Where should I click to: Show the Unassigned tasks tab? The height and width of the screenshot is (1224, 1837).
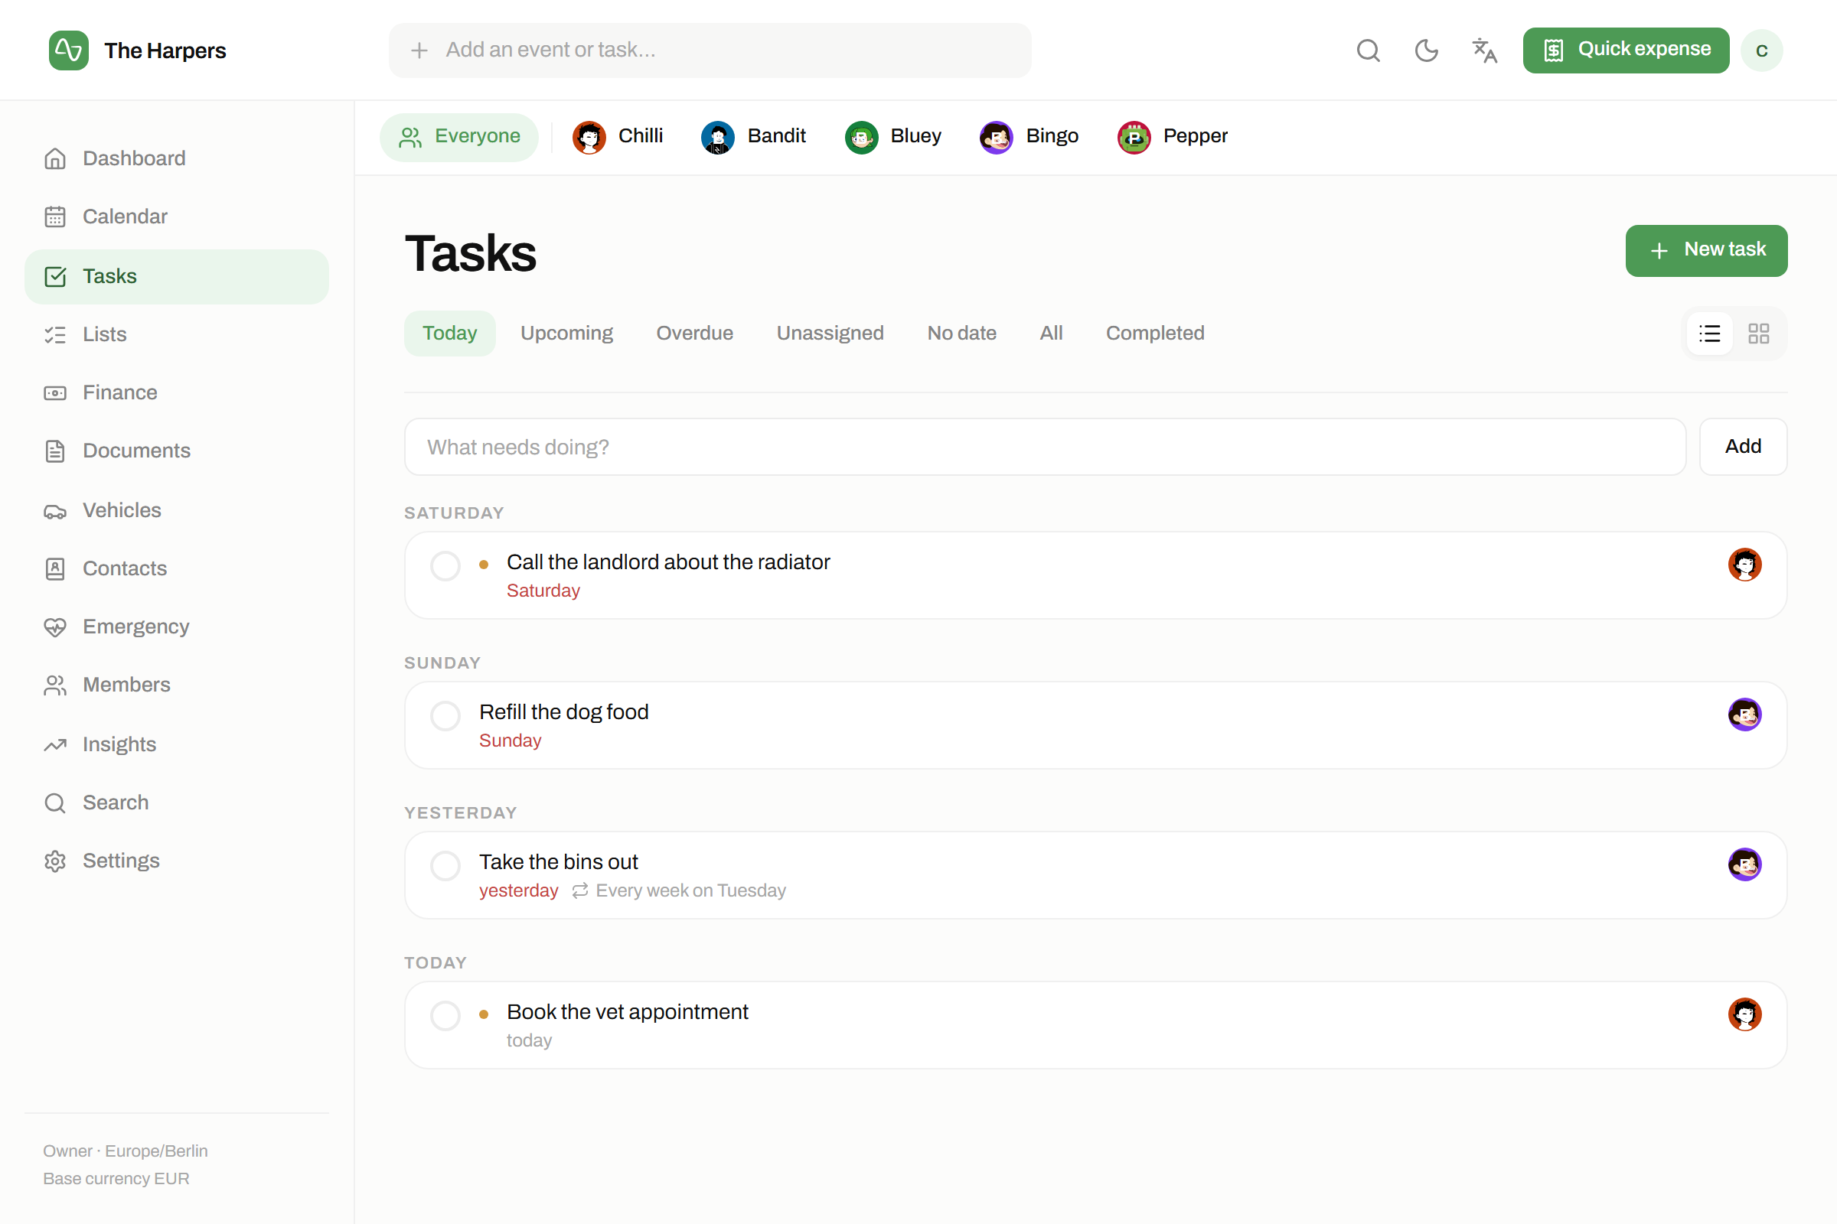pyautogui.click(x=830, y=334)
